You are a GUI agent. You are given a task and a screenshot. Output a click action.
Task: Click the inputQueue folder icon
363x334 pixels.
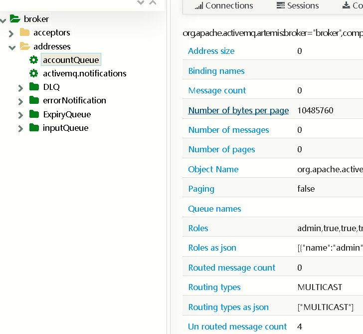[x=34, y=128]
